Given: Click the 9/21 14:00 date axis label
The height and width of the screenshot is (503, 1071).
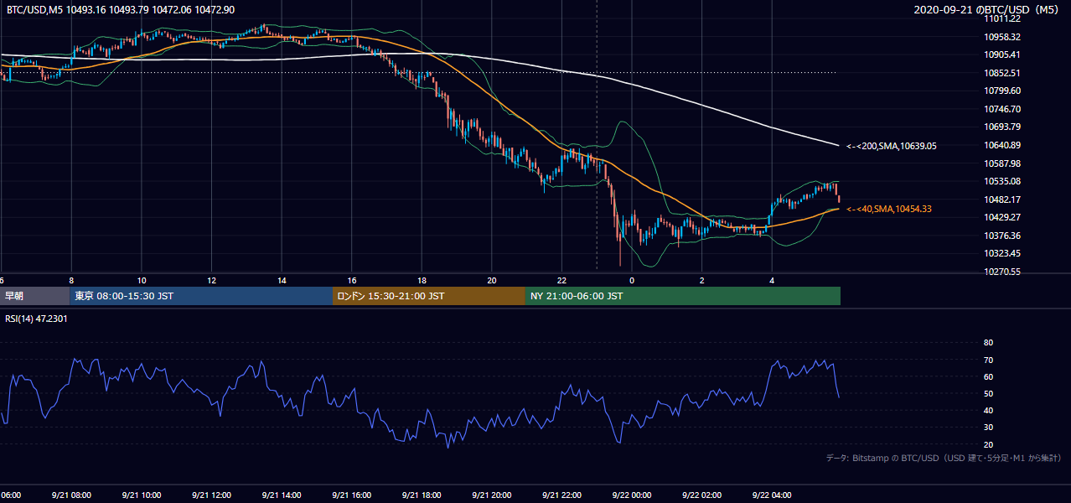Looking at the screenshot, I should (282, 495).
